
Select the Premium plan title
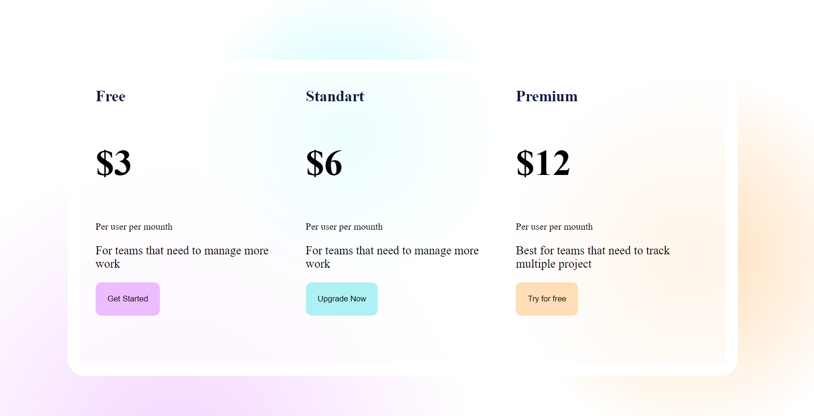546,97
